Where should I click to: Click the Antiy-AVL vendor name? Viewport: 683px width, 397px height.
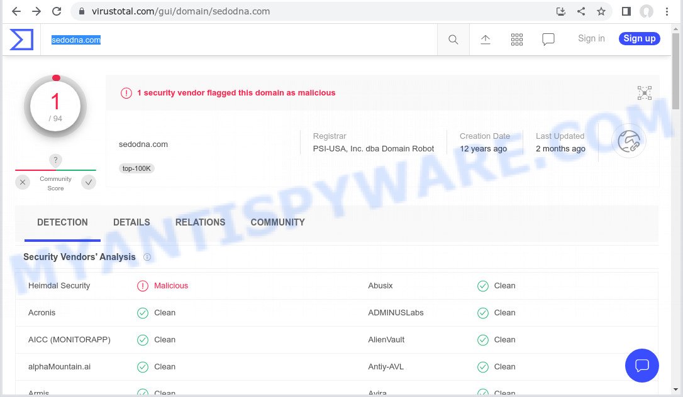pos(386,367)
